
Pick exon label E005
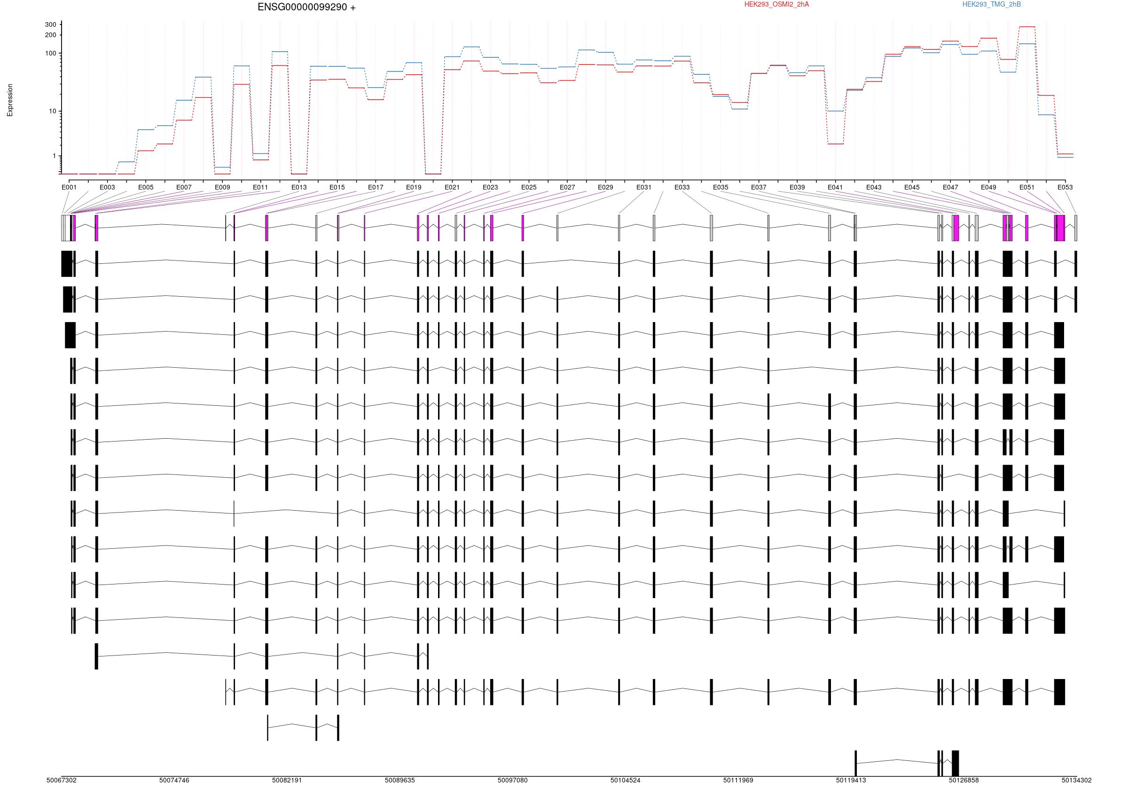(x=145, y=187)
